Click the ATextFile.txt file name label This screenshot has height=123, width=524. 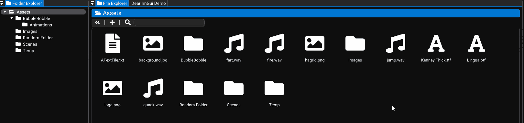[113, 60]
